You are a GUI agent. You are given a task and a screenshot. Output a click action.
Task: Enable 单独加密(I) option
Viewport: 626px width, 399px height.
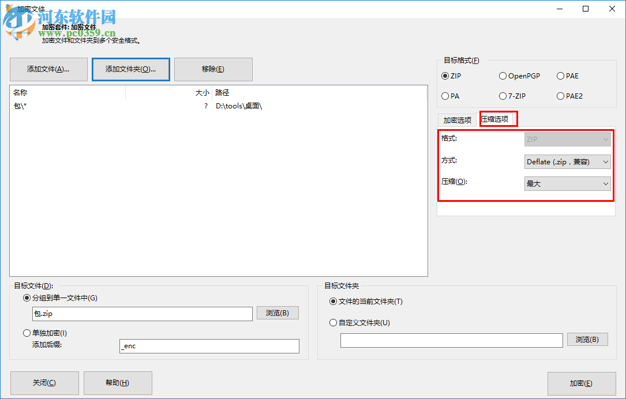pos(27,333)
